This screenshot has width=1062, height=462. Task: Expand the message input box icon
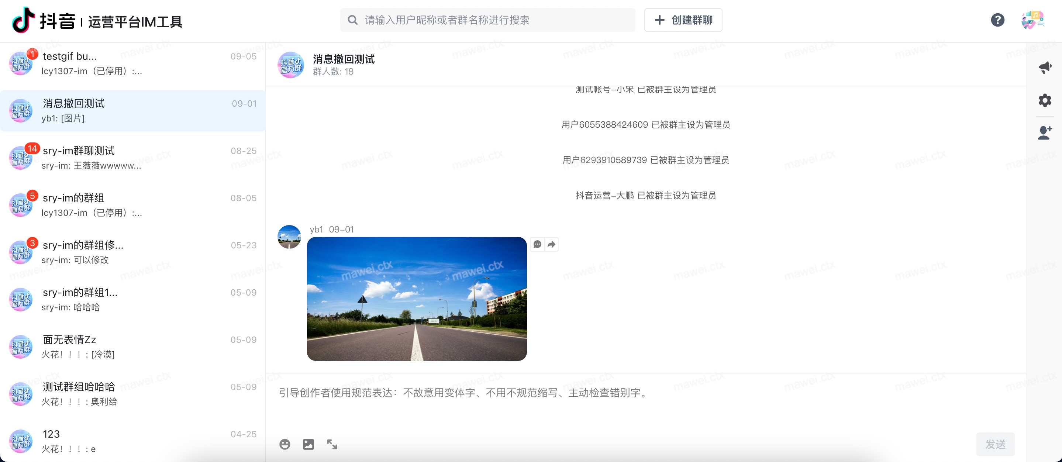coord(332,444)
